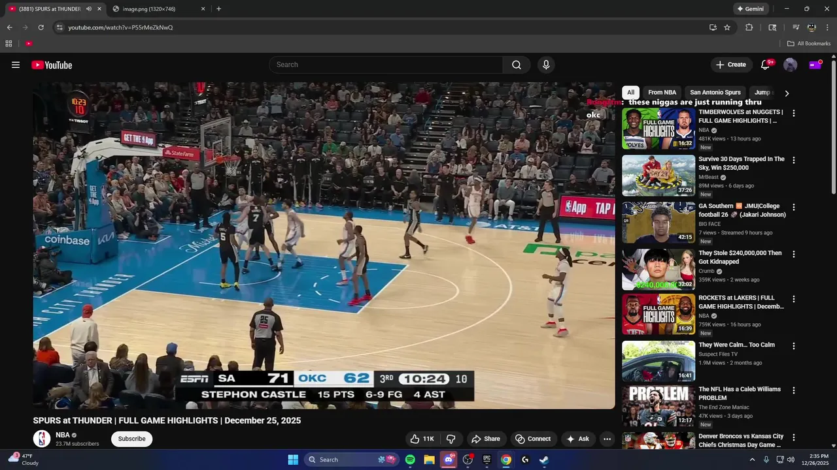Open weather widget showing 47°F Cloudy

click(x=24, y=460)
